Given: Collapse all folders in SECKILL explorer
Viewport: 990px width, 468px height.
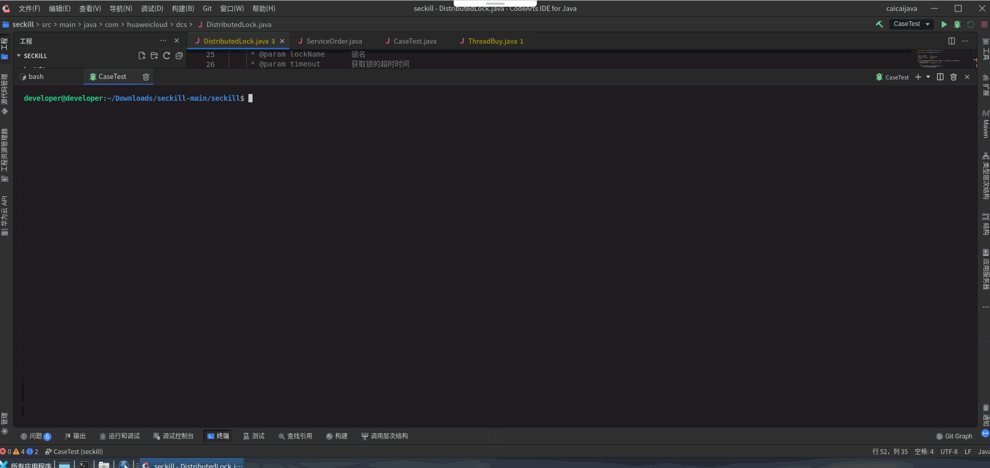Looking at the screenshot, I should pyautogui.click(x=179, y=56).
